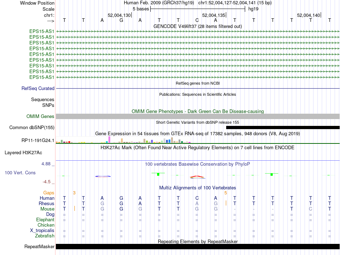The height and width of the screenshot is (255, 340).
Task: Open Publications: Sequences in Scientific Articles title
Action: pos(198,94)
